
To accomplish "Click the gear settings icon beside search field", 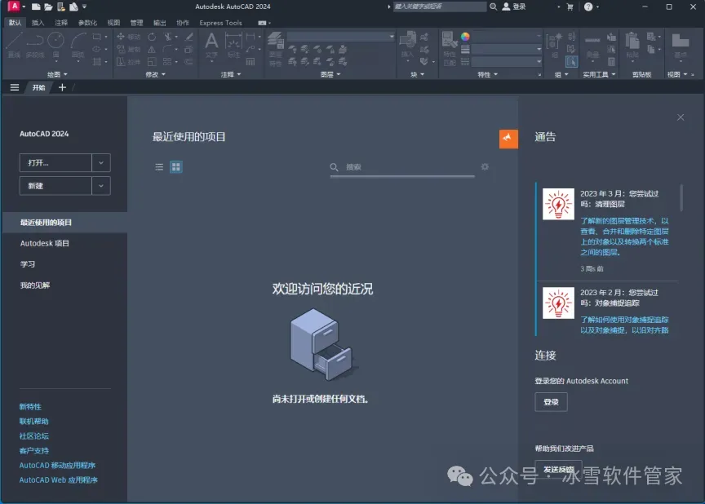I will tap(485, 166).
